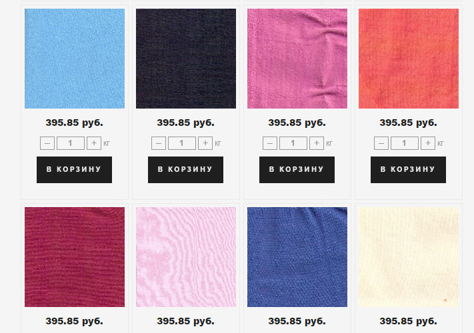474x333 pixels.
Task: Increase quantity for the black fabric
Action: click(x=205, y=143)
